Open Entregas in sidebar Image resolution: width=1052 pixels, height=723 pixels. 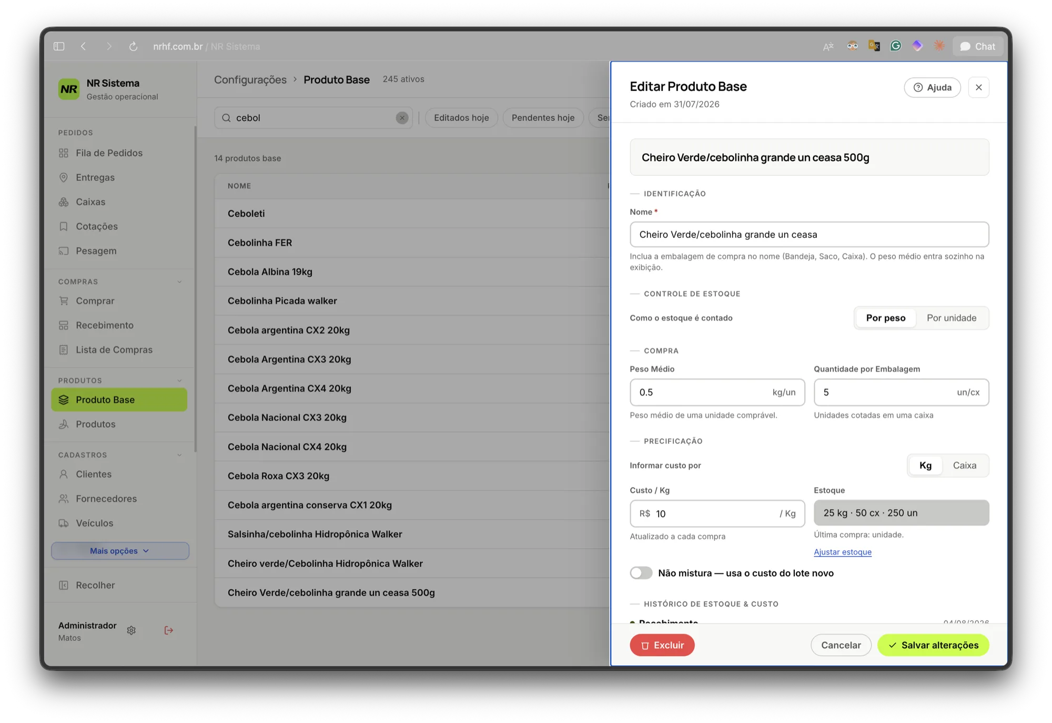119,177
